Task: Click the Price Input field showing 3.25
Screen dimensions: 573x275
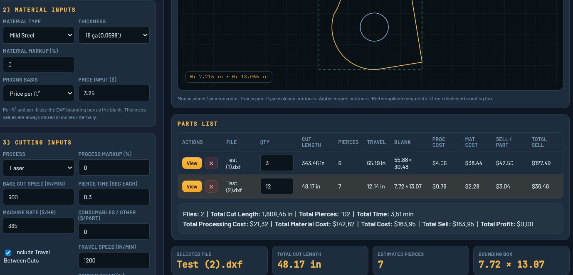Action: (114, 93)
